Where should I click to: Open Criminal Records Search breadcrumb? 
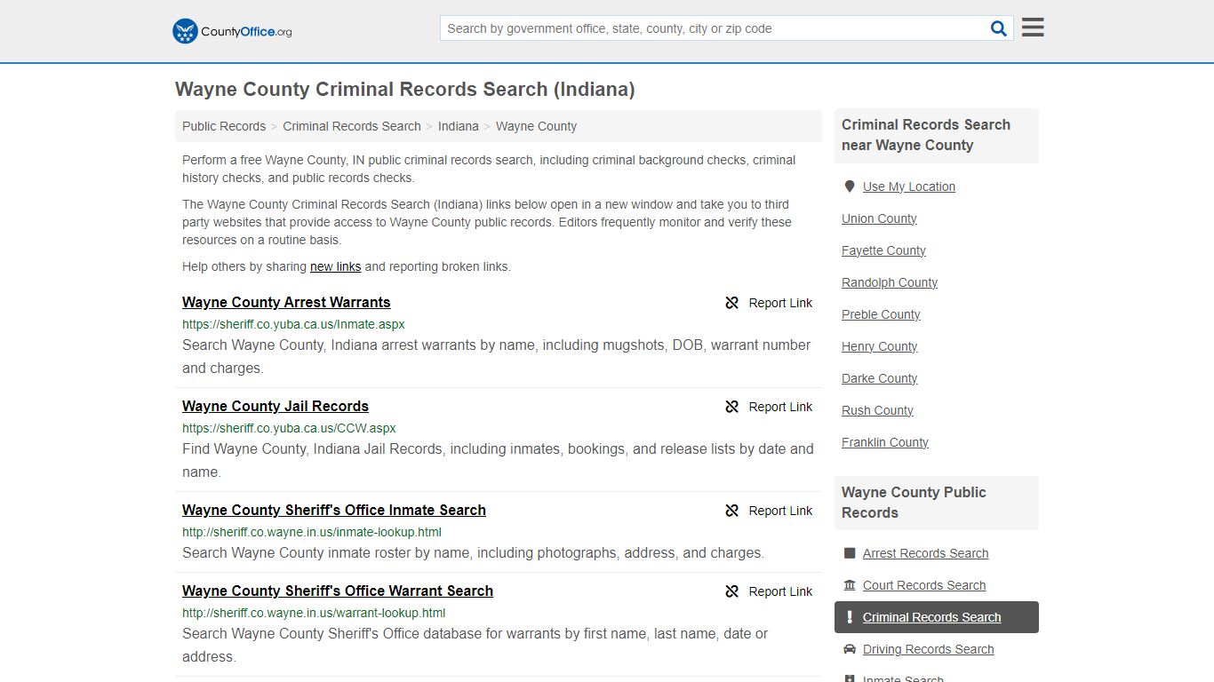[352, 126]
